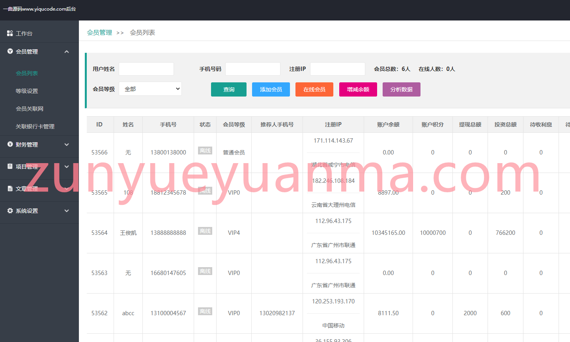This screenshot has width=570, height=342.
Task: Click withdrawal total 2000
Action: [x=470, y=313]
